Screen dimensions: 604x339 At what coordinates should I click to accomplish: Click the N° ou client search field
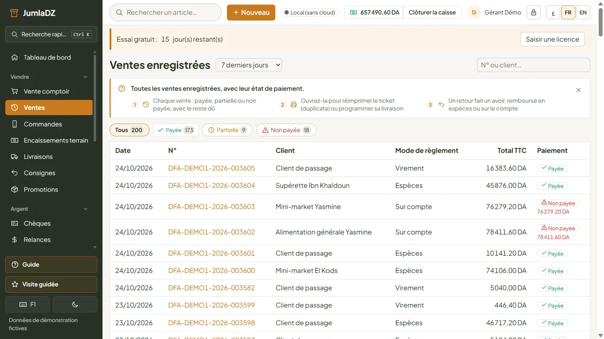[533, 65]
